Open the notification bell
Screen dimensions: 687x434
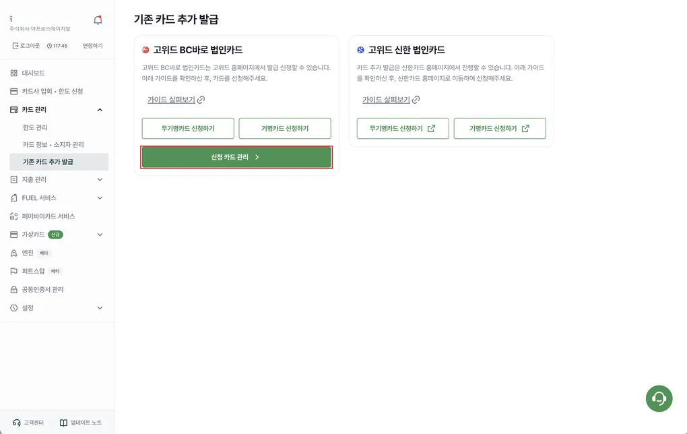click(98, 20)
